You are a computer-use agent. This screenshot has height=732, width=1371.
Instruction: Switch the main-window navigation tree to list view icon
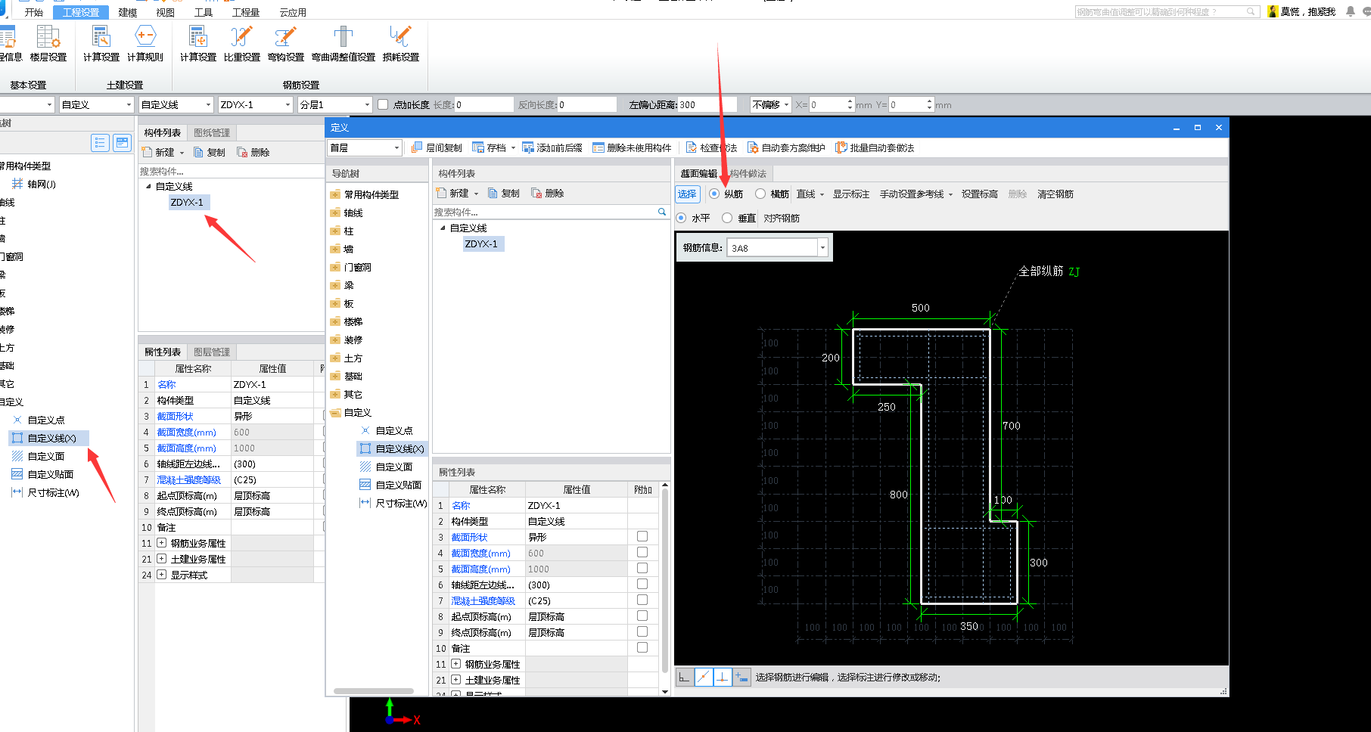(x=100, y=143)
